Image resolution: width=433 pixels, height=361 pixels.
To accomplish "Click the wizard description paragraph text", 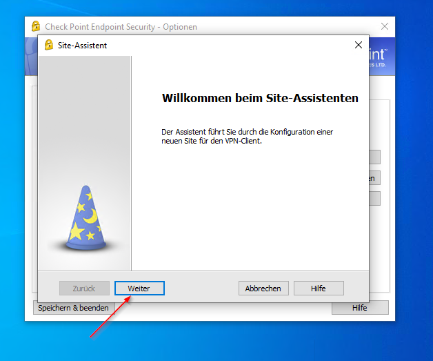I will 252,136.
